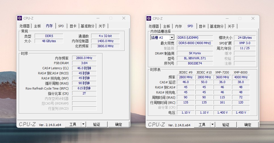Open 基准跑分 tab in left CPU-Z window
274x143 pixels.
pyautogui.click(x=87, y=26)
